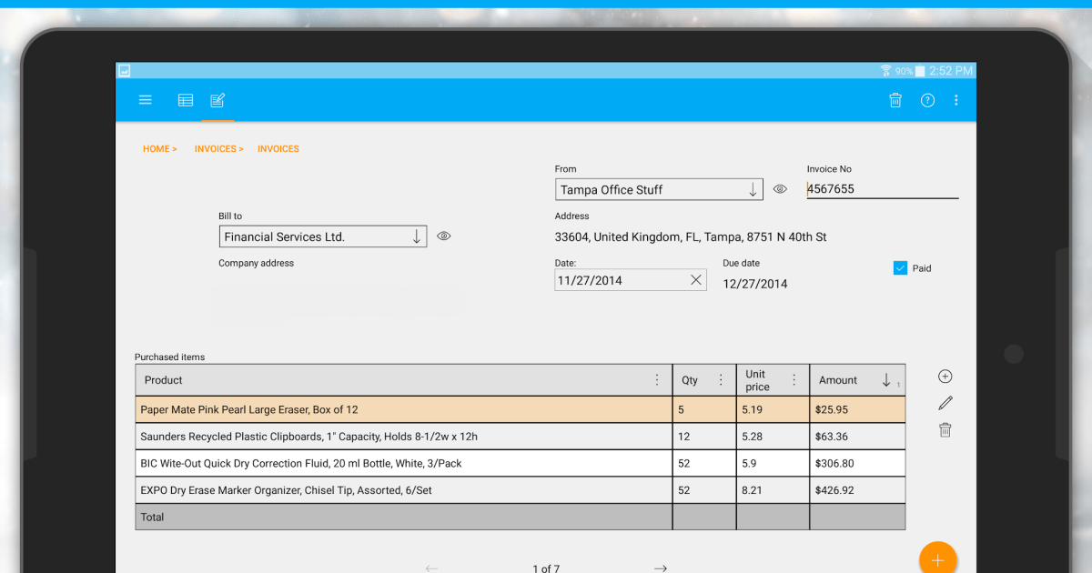Open the three-dot overflow menu
This screenshot has height=573, width=1092.
tap(955, 100)
